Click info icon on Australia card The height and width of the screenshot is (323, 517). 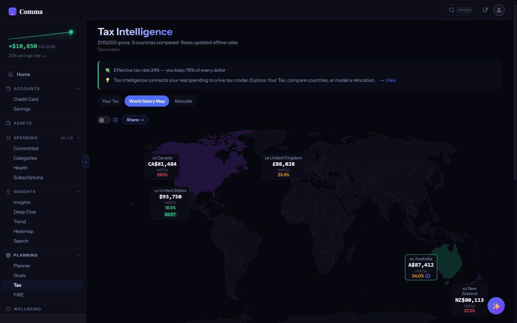428,276
